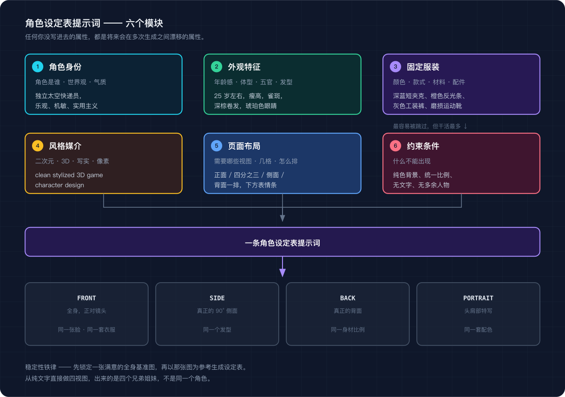The image size is (565, 397).
Task: Open the PORTRAIT view card
Action: click(x=478, y=314)
